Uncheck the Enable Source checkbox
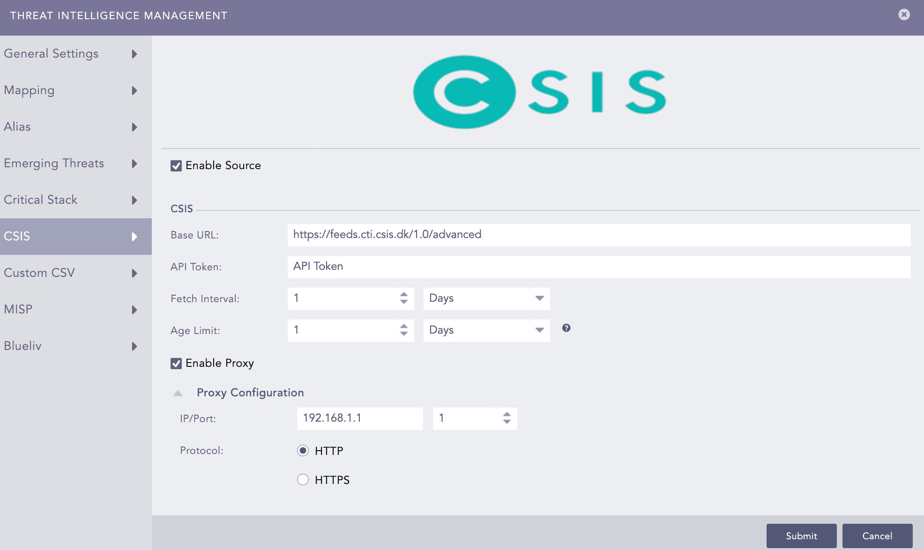Screen dimensions: 924x550 tap(176, 166)
